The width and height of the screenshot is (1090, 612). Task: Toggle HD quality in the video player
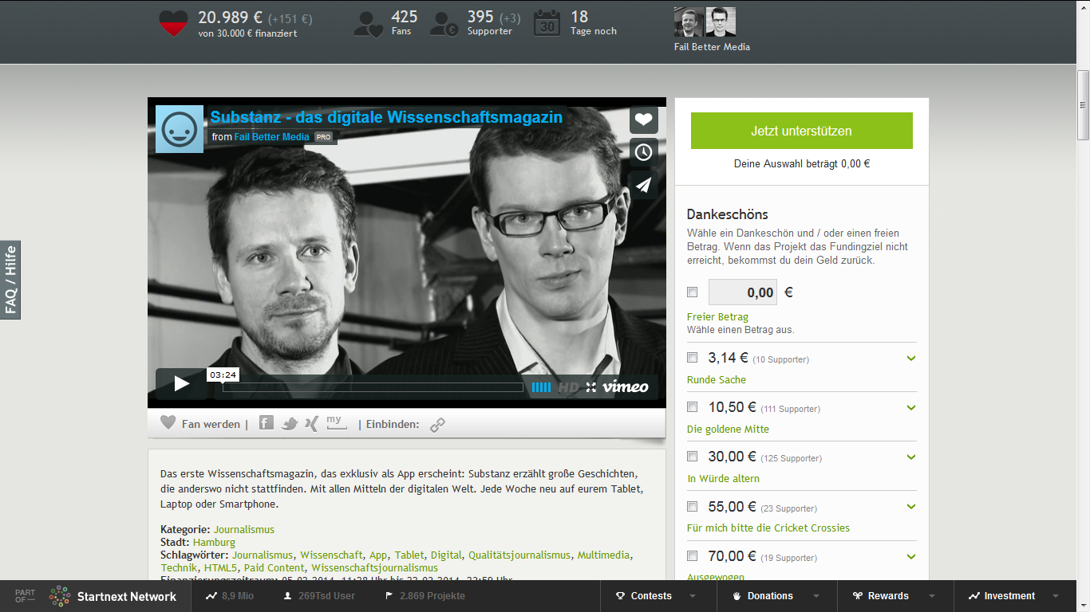click(567, 387)
